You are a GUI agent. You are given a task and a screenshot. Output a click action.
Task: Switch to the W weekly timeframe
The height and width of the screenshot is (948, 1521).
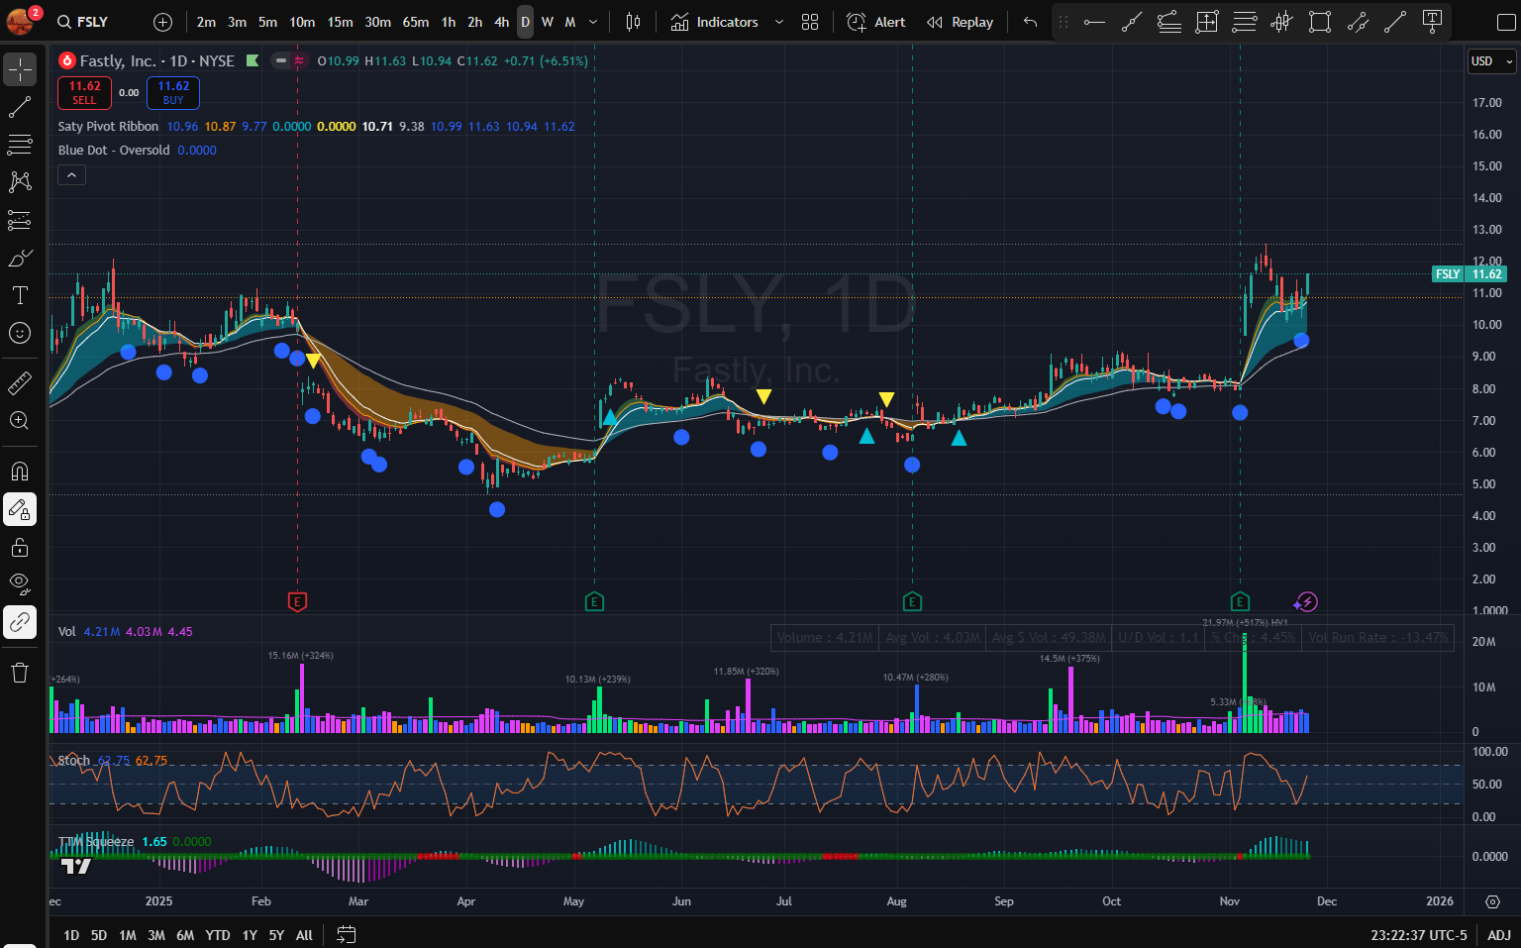[x=548, y=22]
